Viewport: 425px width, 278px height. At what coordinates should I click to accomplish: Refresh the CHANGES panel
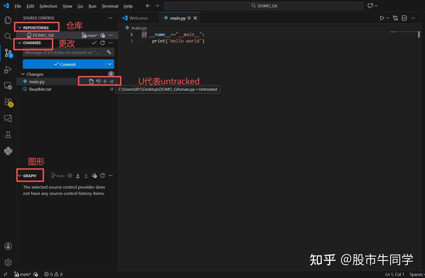102,43
